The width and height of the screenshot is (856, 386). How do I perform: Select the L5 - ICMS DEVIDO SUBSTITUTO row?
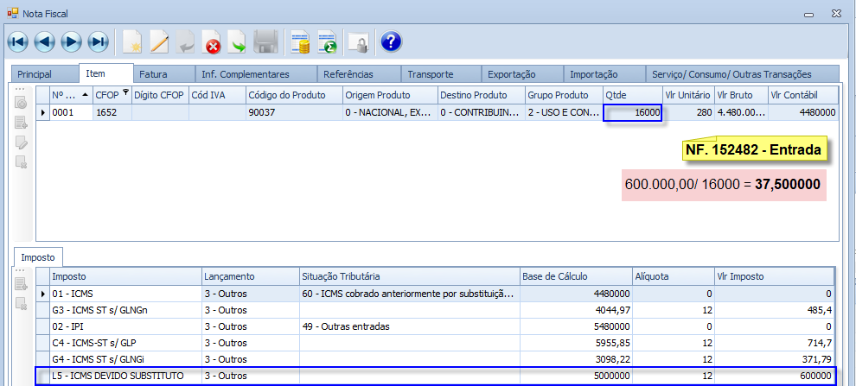point(436,376)
